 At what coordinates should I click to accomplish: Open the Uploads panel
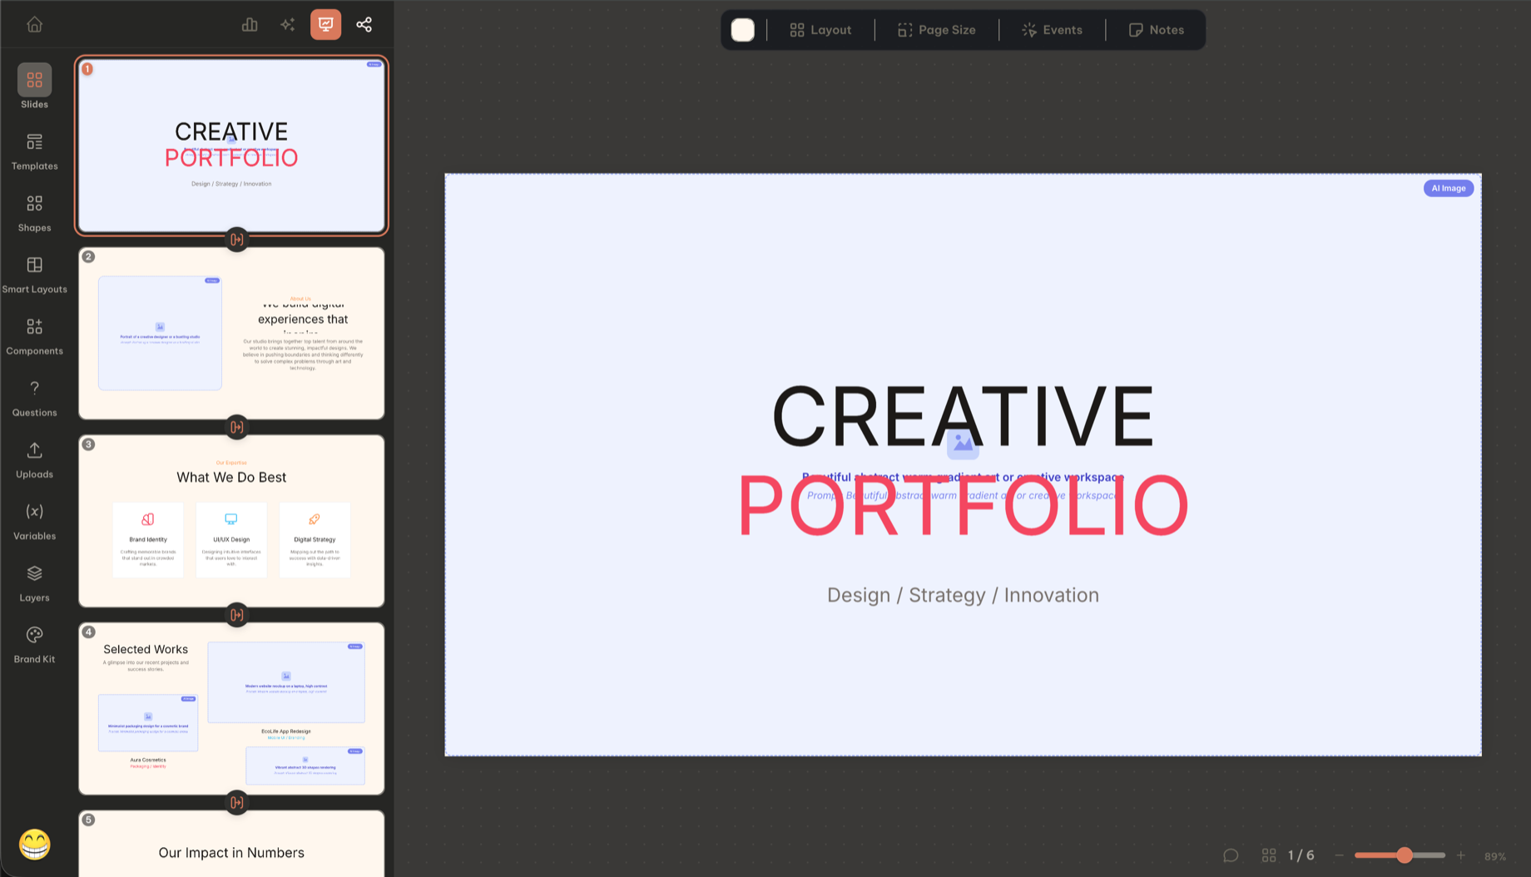coord(34,459)
